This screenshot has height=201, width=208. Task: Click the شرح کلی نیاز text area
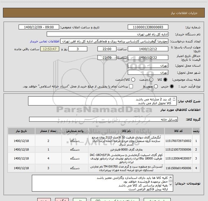[102, 101]
